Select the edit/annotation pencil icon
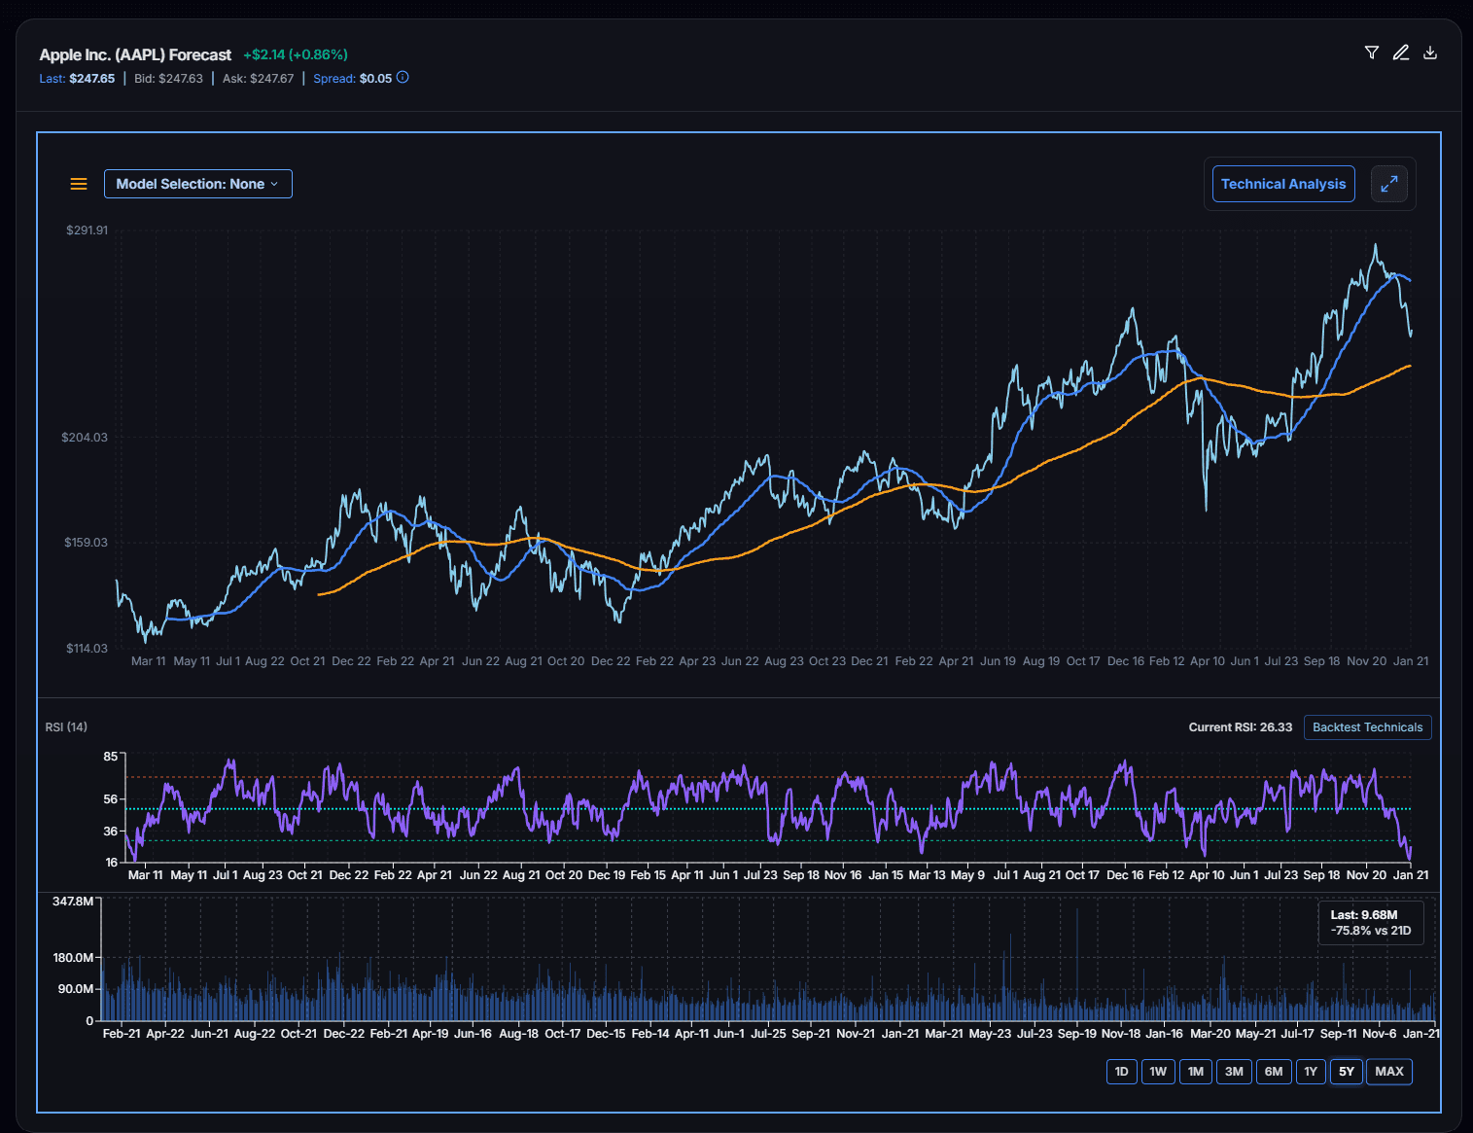The width and height of the screenshot is (1473, 1133). tap(1400, 53)
